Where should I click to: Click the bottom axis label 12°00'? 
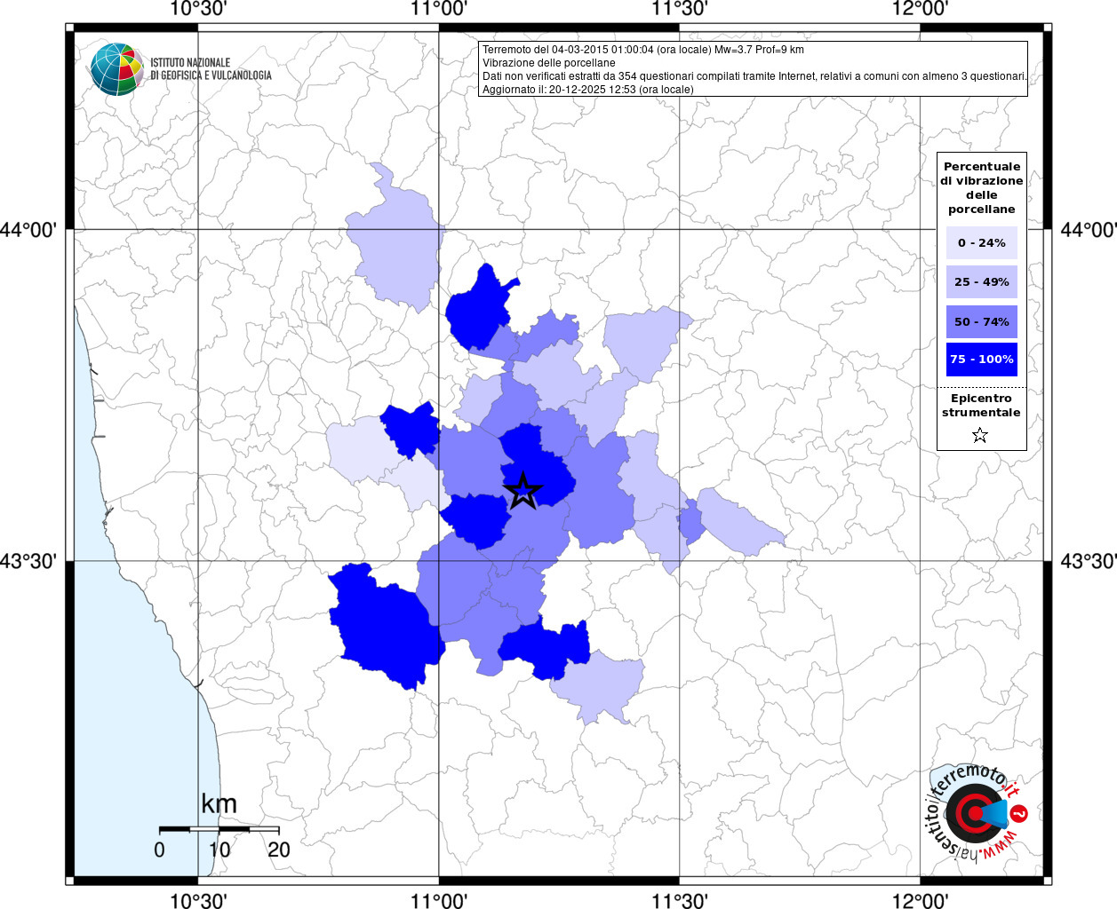920,900
